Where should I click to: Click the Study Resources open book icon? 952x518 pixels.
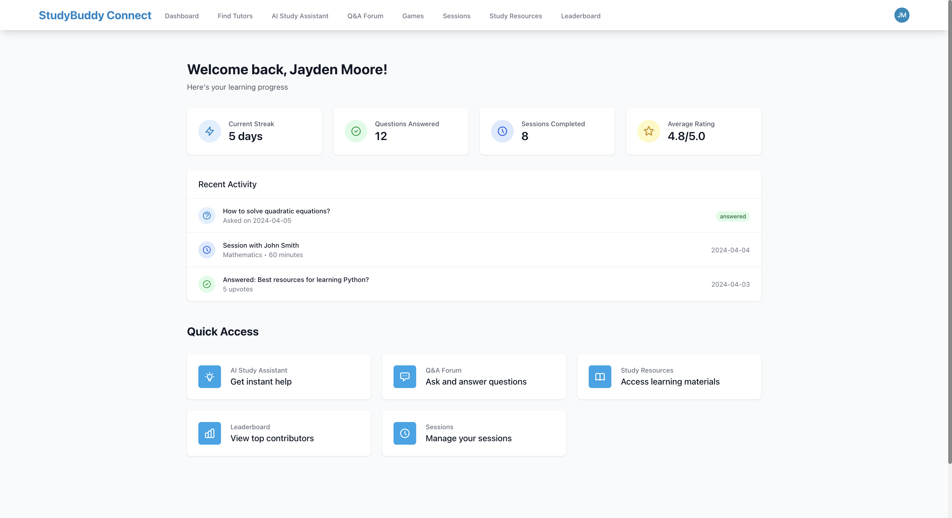[600, 376]
